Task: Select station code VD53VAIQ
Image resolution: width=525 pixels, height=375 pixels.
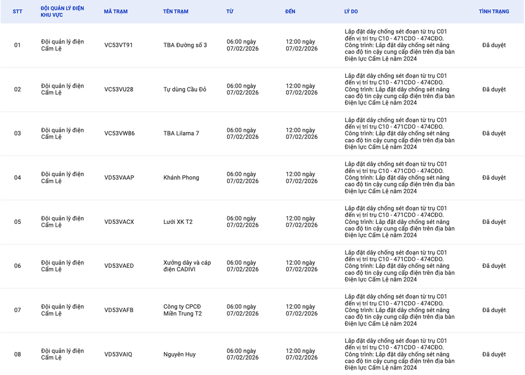Action: point(118,354)
